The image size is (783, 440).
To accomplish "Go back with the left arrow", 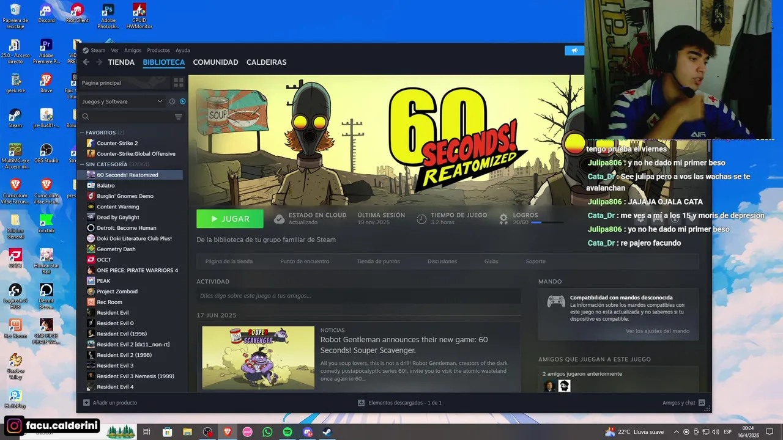I will point(86,62).
